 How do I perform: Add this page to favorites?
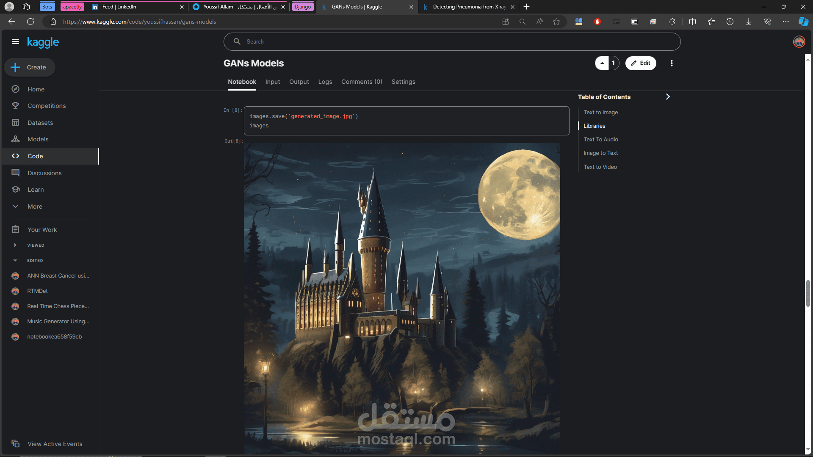click(x=556, y=22)
